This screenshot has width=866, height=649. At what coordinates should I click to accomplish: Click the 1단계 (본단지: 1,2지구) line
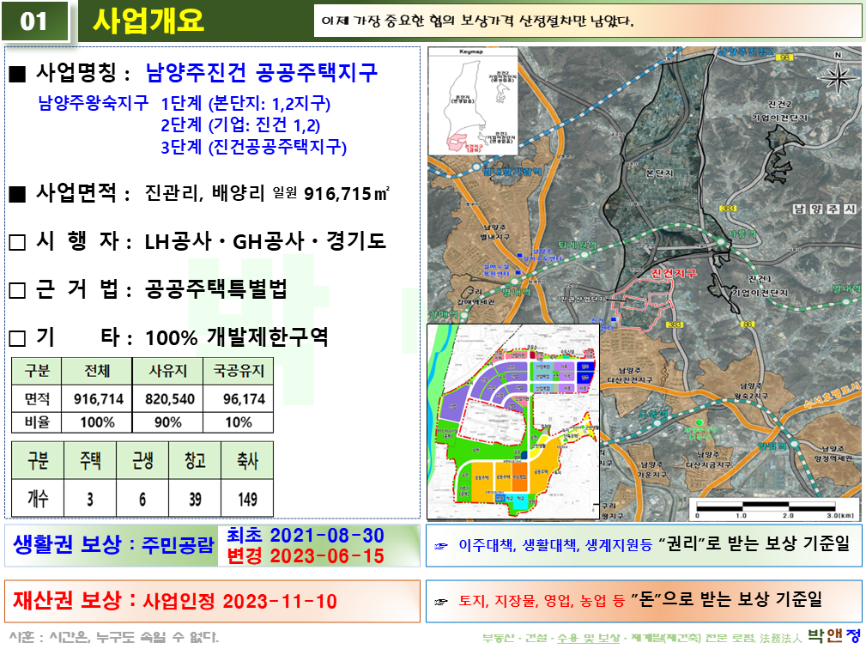(x=245, y=103)
